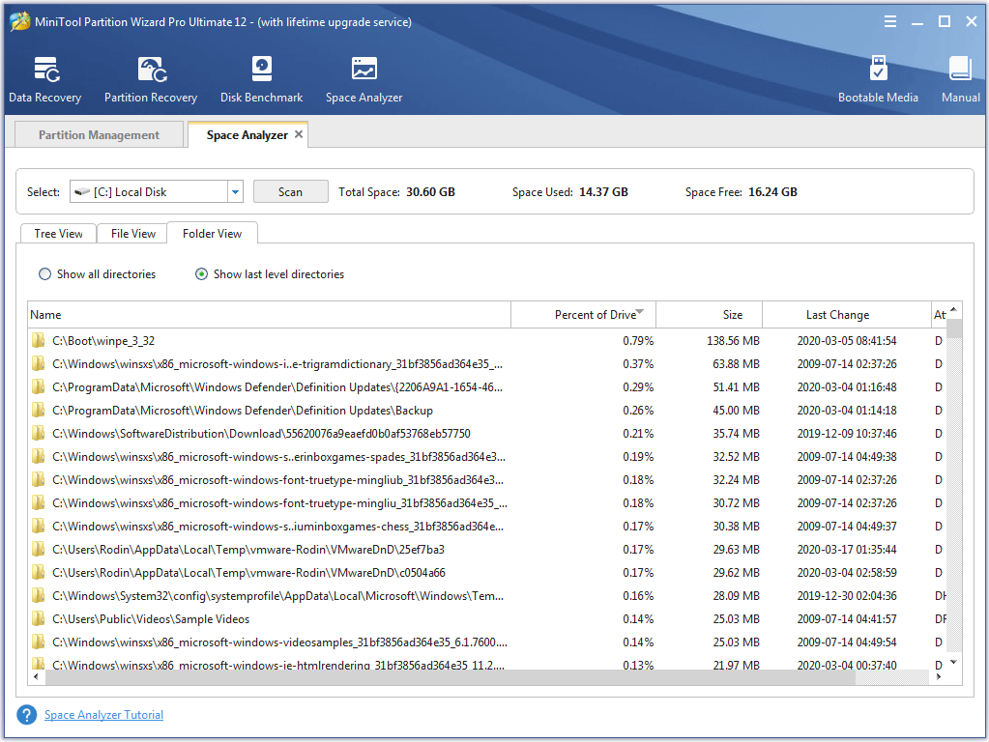Open Disk Benchmark
The width and height of the screenshot is (989, 742).
point(261,77)
